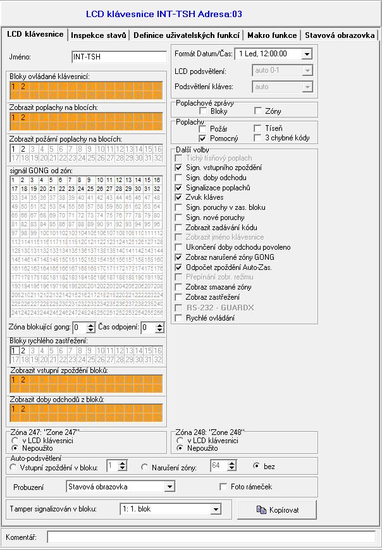
Task: Toggle block 2 in Zobrazit doby odchodů z bloků
Action: pos(23,409)
